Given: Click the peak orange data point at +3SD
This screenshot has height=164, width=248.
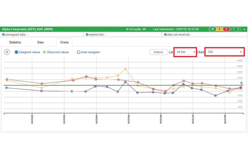Looking at the screenshot, I should [126, 69].
